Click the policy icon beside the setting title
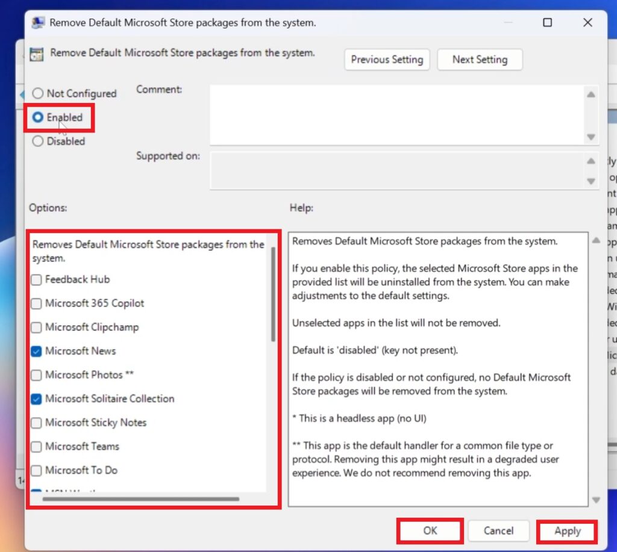Screen dimensions: 617x552 37,54
